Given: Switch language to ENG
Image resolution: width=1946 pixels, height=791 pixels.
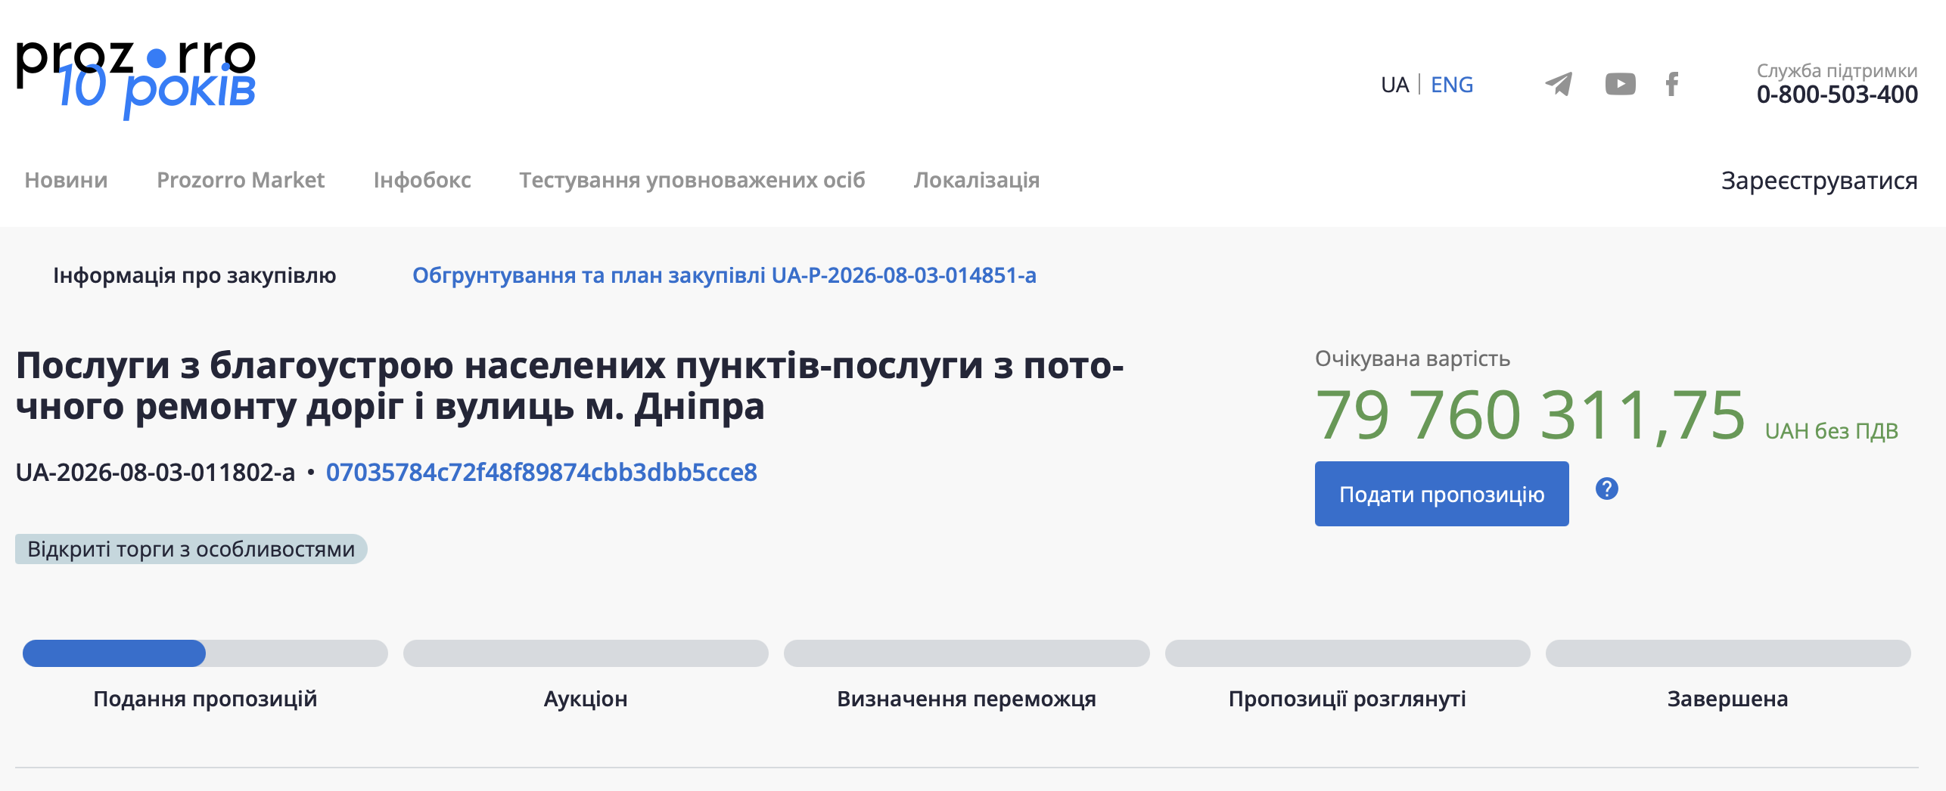Looking at the screenshot, I should [x=1452, y=85].
